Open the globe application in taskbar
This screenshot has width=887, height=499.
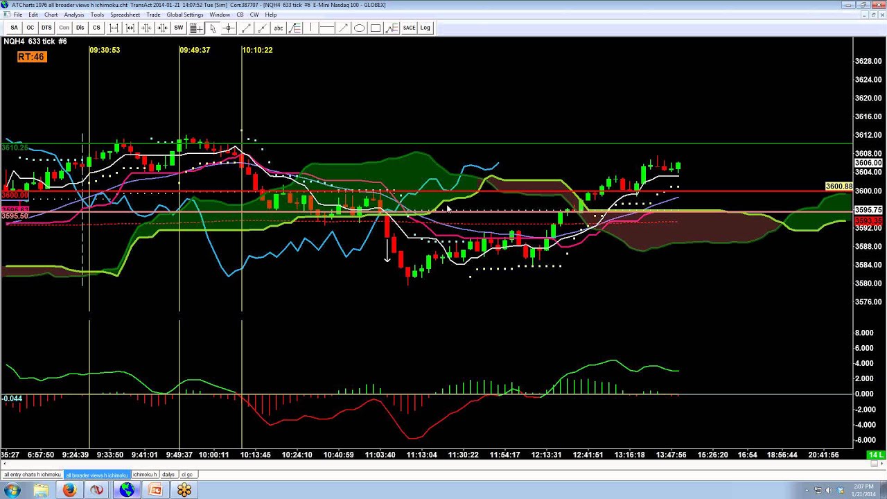click(x=127, y=490)
